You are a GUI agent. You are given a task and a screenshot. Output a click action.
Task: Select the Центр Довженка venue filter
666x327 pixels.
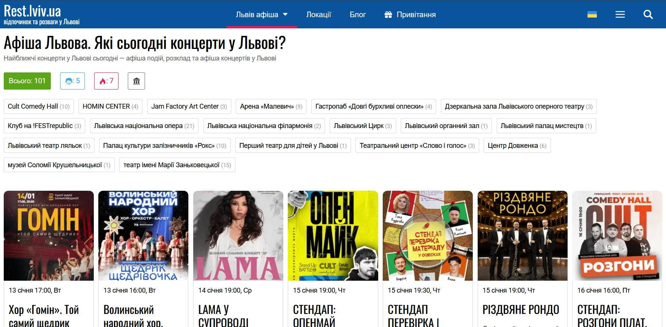click(517, 146)
